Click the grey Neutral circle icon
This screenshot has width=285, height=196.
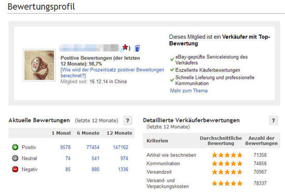pyautogui.click(x=15, y=158)
